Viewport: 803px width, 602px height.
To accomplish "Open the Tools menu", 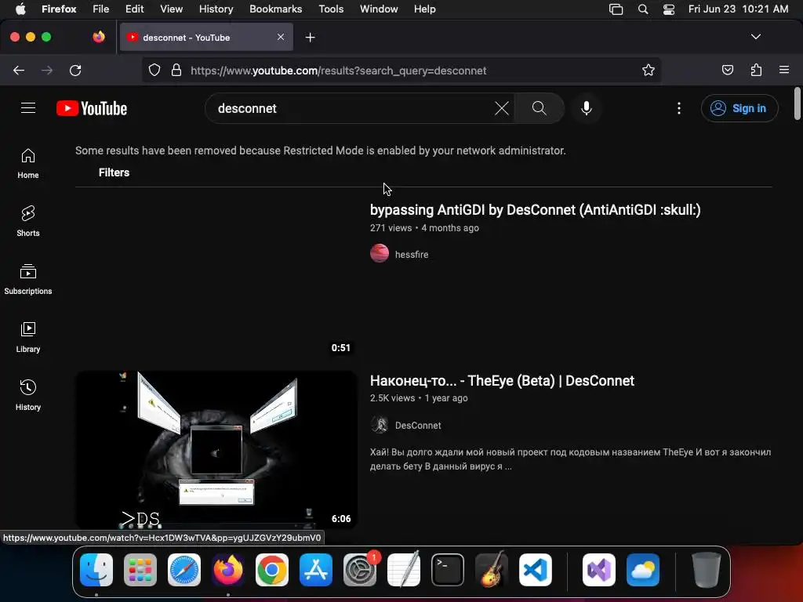I will pos(331,9).
